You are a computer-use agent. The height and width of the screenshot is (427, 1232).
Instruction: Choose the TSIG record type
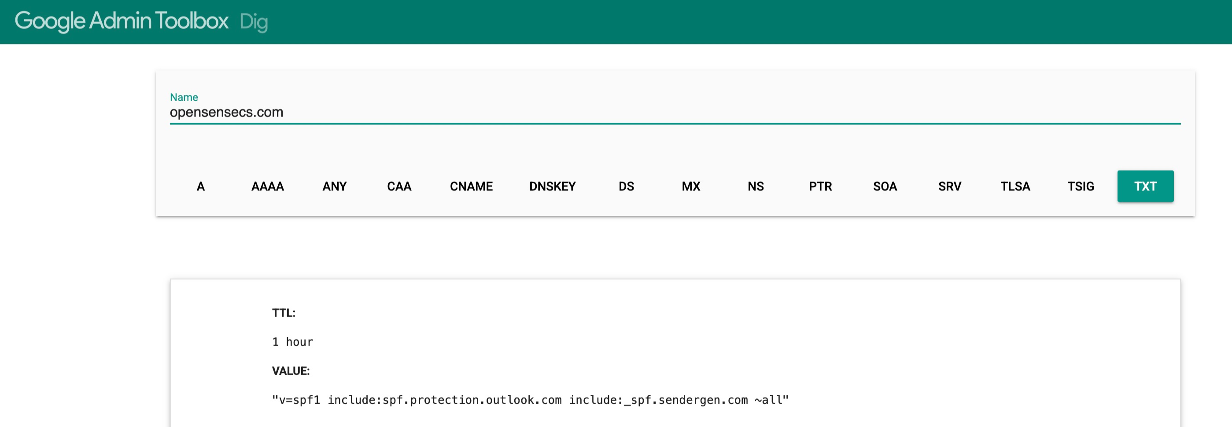click(x=1081, y=186)
